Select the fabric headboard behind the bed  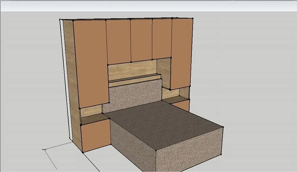133,96
